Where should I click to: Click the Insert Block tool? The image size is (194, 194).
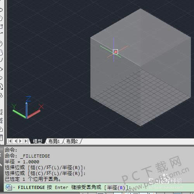pyautogui.click(x=1, y=87)
